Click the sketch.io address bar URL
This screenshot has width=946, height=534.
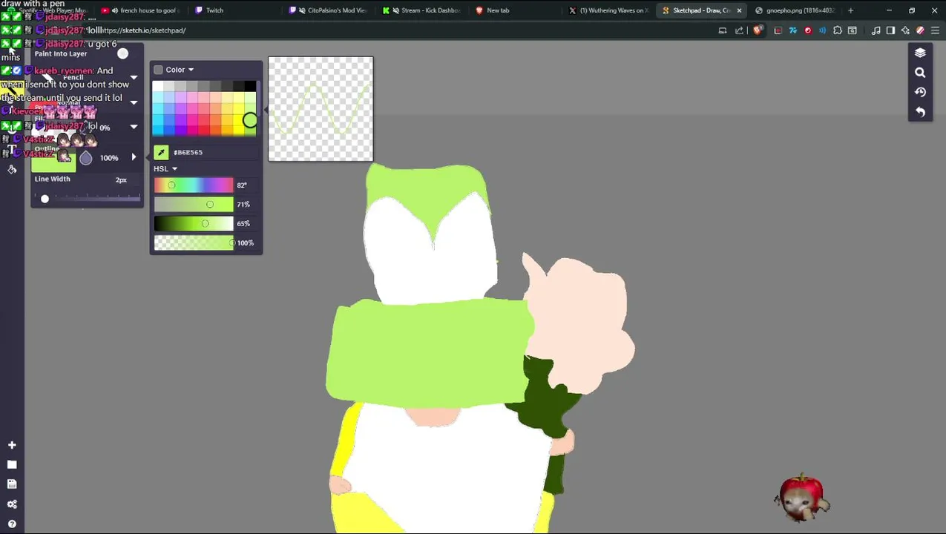point(144,30)
